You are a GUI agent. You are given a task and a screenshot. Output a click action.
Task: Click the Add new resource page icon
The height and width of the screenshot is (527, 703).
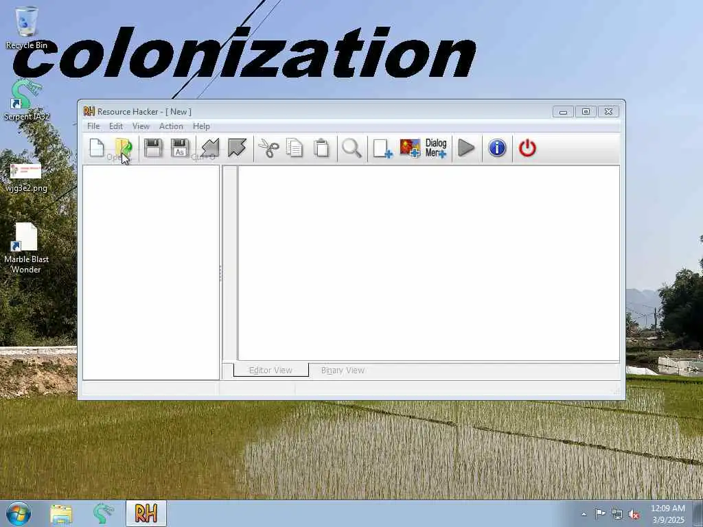coord(383,148)
